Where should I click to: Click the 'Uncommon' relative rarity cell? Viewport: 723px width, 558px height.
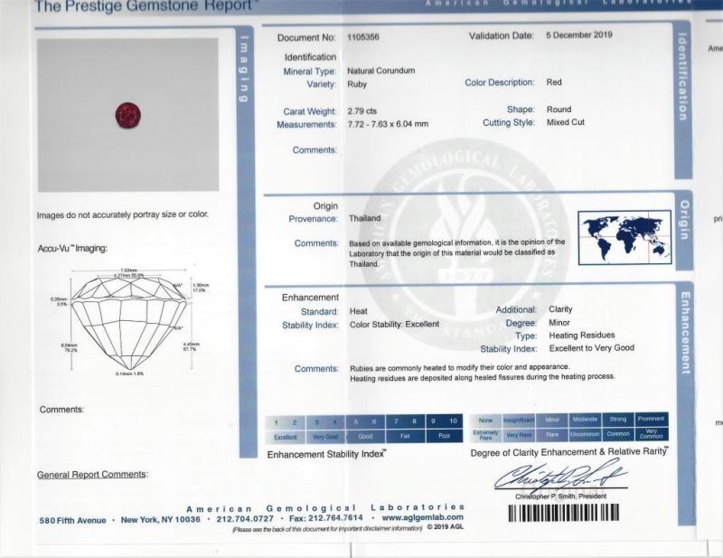585,434
